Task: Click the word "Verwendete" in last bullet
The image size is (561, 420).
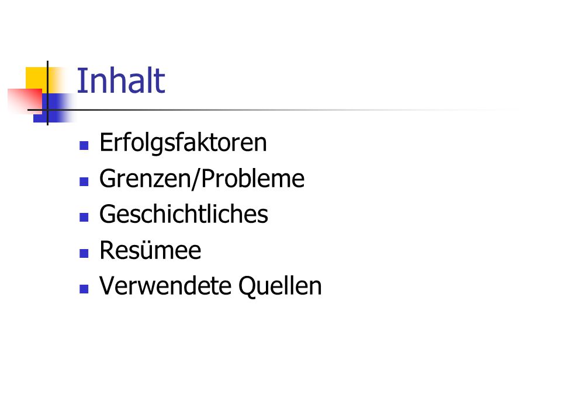Action: pyautogui.click(x=165, y=286)
